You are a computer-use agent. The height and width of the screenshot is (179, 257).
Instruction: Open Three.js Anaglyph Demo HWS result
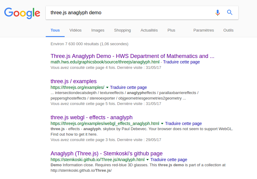pyautogui.click(x=132, y=56)
